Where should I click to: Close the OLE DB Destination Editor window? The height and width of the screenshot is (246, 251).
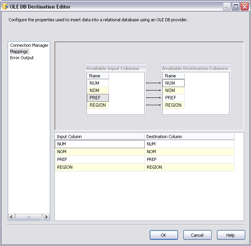pyautogui.click(x=244, y=7)
